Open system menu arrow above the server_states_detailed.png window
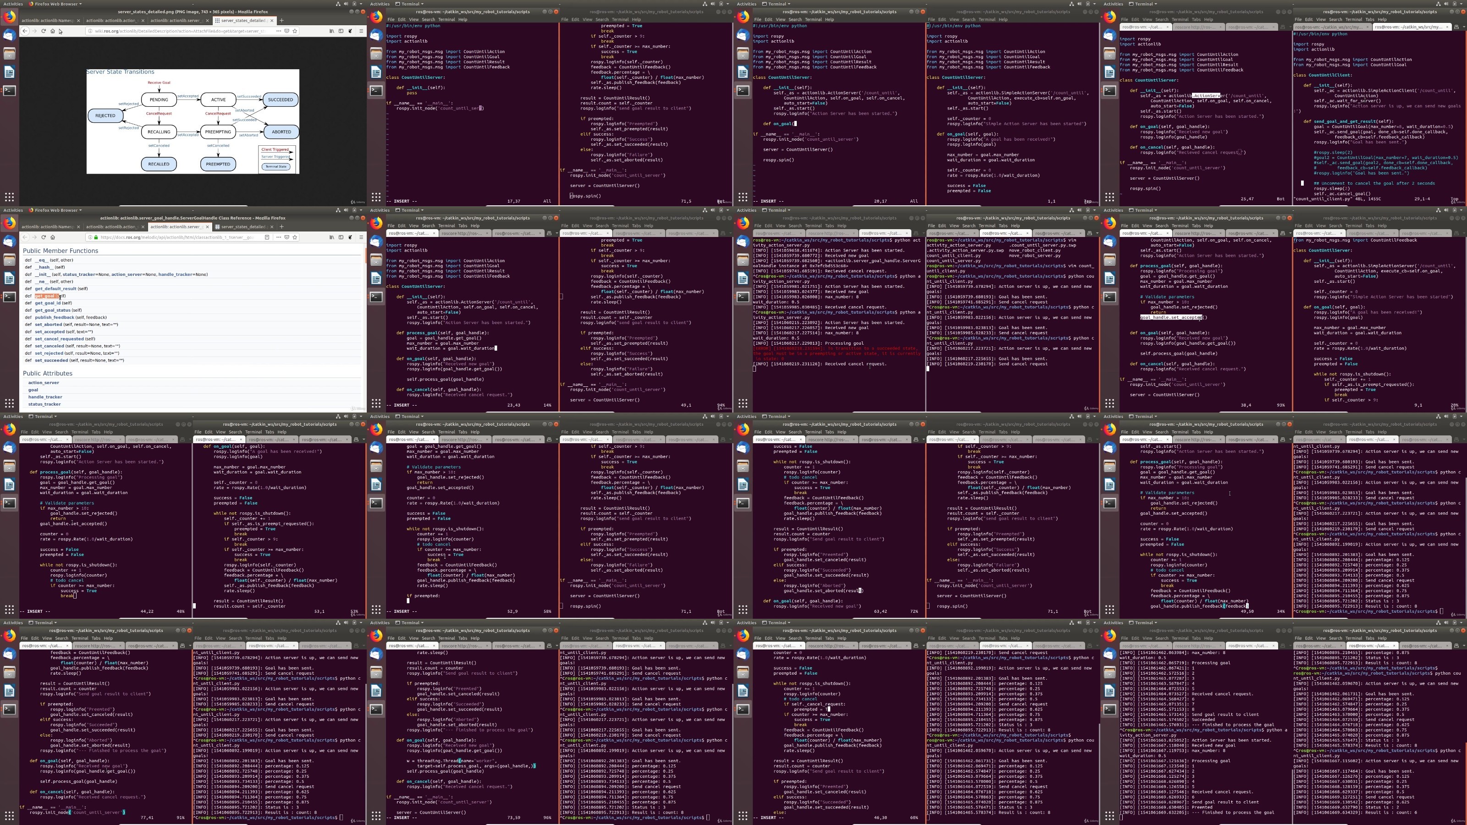 tap(362, 3)
